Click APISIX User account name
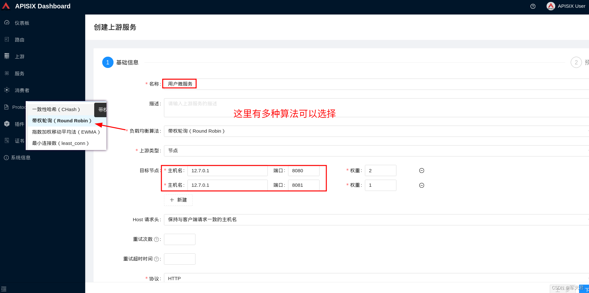 (571, 6)
